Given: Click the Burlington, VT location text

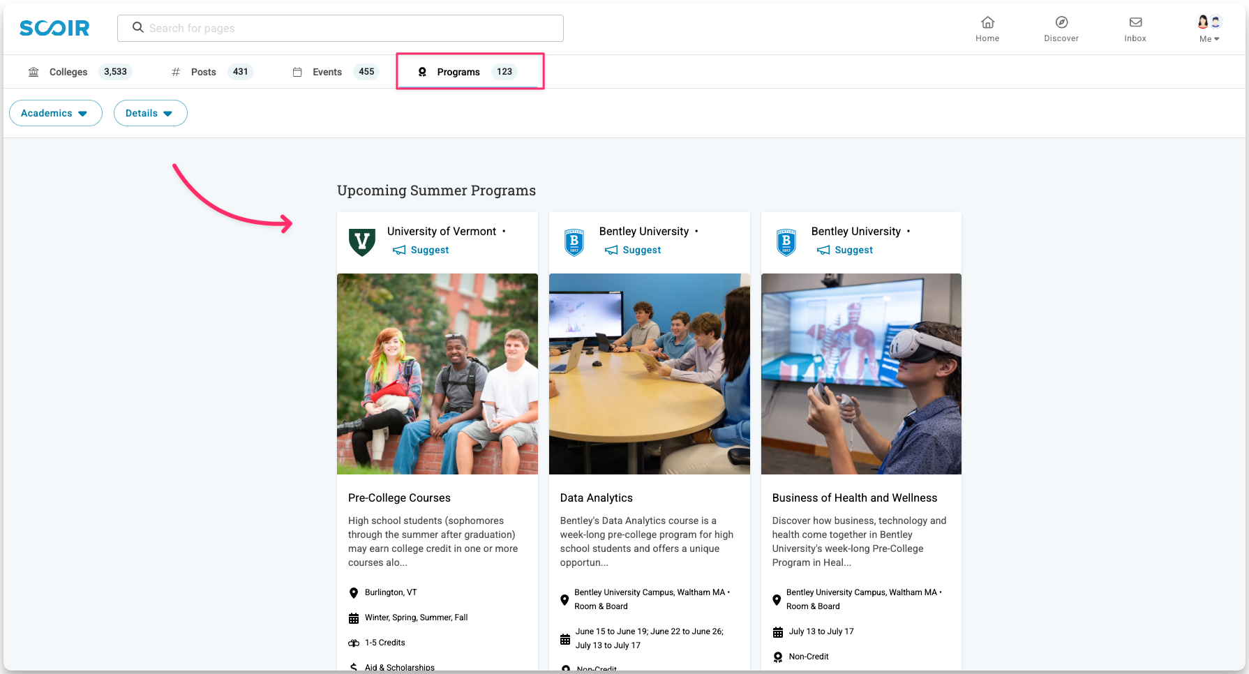Looking at the screenshot, I should (391, 592).
